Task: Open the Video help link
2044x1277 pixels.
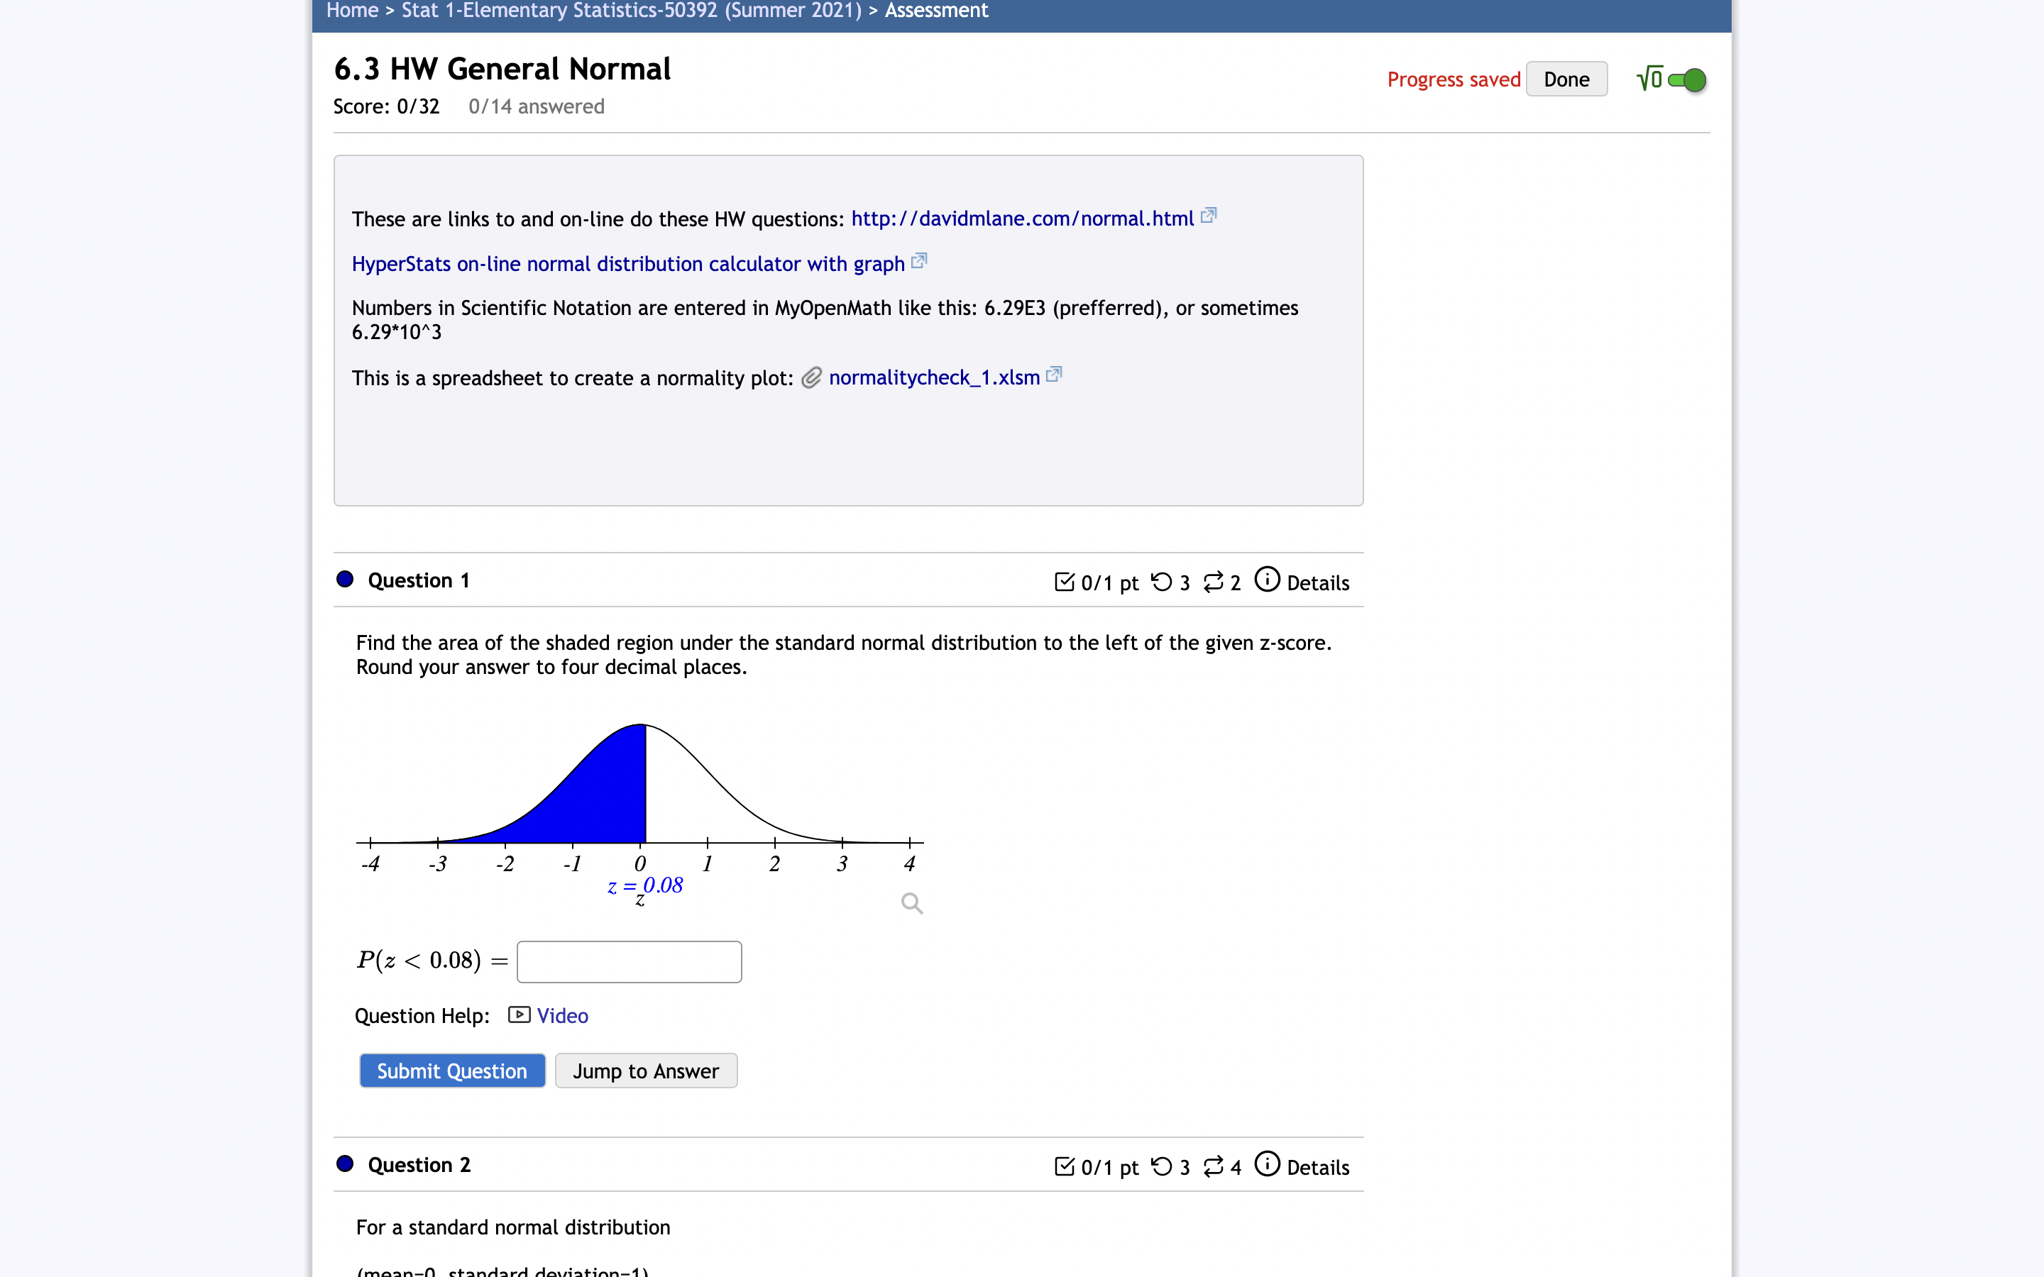Action: click(563, 1015)
